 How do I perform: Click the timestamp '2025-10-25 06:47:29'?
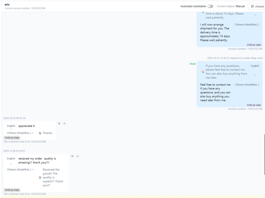coord(14,118)
